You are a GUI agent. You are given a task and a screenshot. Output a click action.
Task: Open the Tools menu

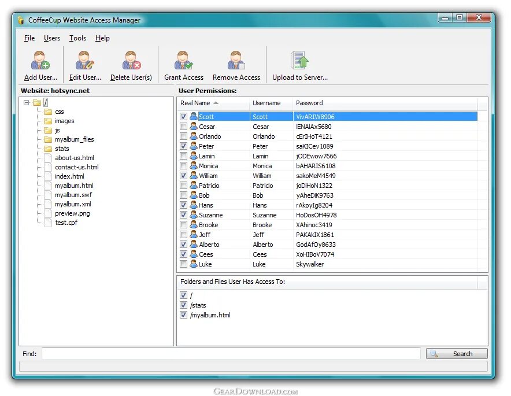[77, 38]
